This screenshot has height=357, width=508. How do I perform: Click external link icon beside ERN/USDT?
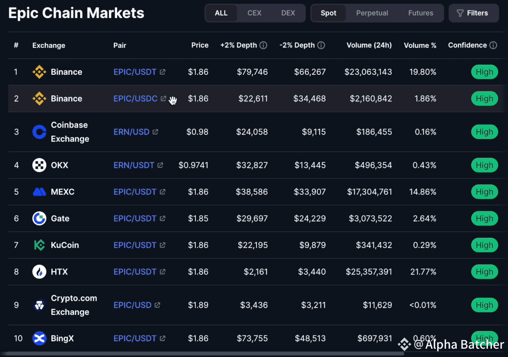[x=160, y=165]
